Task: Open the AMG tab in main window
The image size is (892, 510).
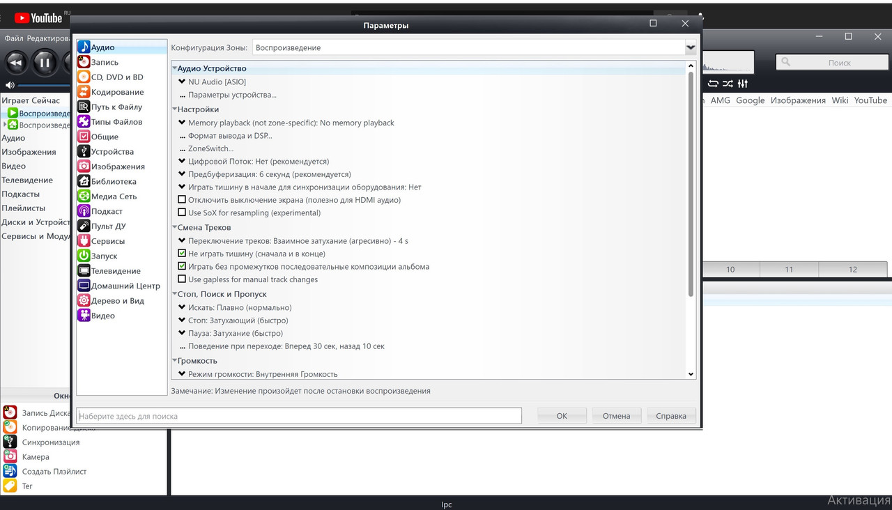Action: point(720,100)
